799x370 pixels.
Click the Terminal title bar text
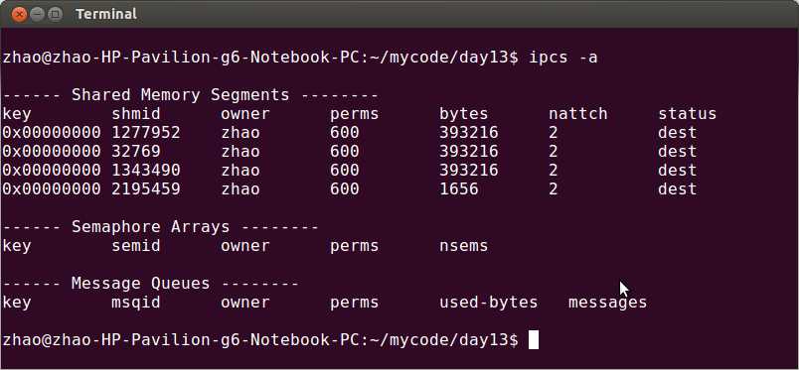pos(106,14)
